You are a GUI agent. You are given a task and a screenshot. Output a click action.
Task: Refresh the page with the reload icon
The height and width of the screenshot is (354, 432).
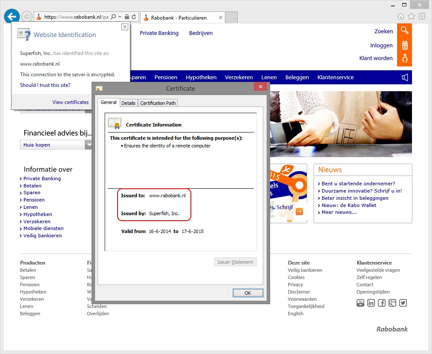(134, 17)
